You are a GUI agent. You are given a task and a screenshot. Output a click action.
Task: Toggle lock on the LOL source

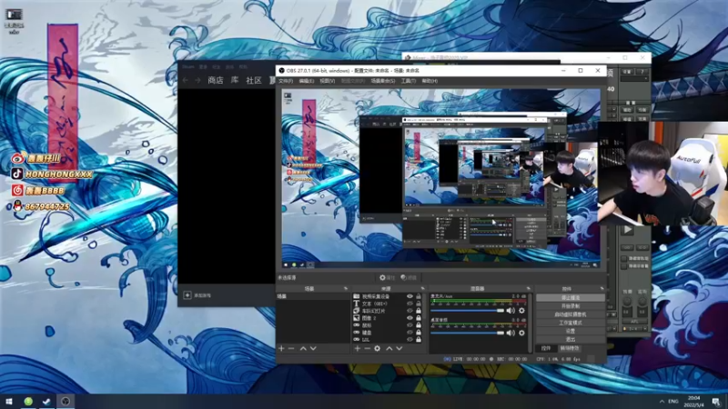pyautogui.click(x=419, y=339)
